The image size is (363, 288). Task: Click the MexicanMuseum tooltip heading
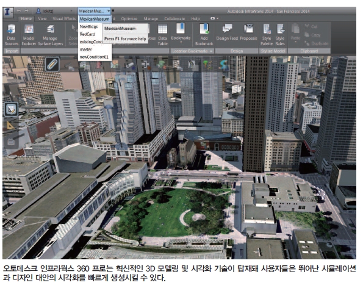(120, 29)
